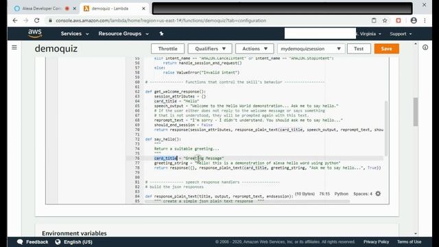
Task: Switch to Alexa Developer Console tab
Action: 42,9
